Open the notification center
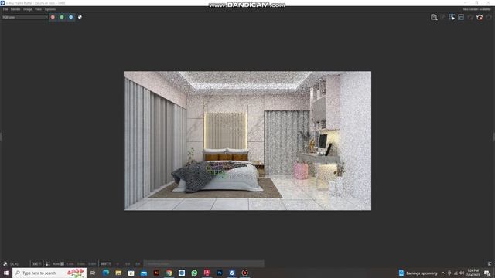 (x=487, y=273)
